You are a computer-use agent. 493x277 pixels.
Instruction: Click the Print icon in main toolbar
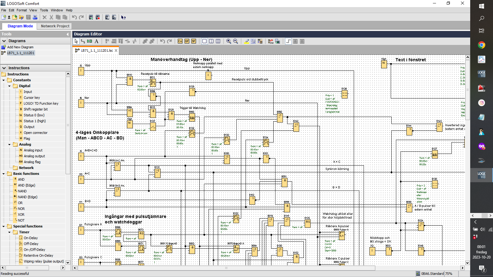(x=35, y=18)
